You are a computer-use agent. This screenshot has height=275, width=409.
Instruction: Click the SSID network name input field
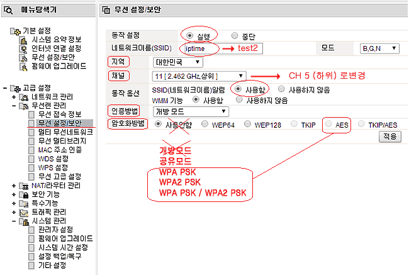click(223, 48)
